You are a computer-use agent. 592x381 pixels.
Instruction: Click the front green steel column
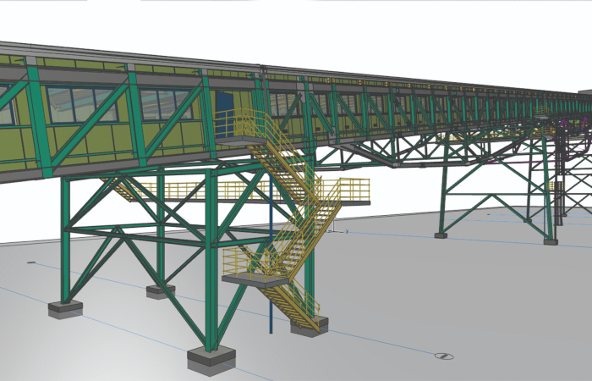coord(211,262)
